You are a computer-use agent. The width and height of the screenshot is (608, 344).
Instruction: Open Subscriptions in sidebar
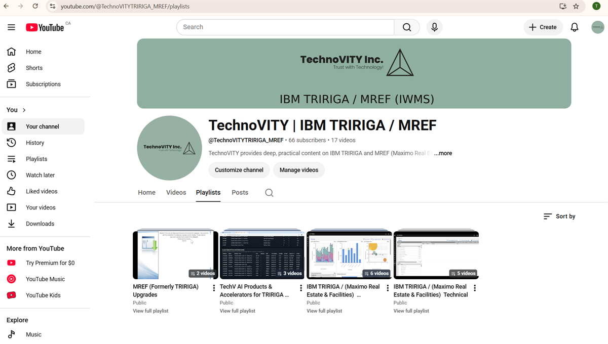click(x=43, y=84)
